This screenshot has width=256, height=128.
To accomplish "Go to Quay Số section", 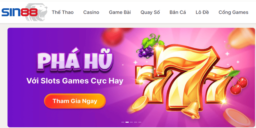I will pyautogui.click(x=150, y=12).
